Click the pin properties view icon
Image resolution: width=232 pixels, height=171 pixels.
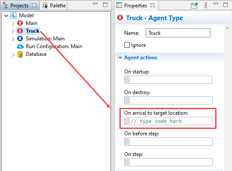194,6
